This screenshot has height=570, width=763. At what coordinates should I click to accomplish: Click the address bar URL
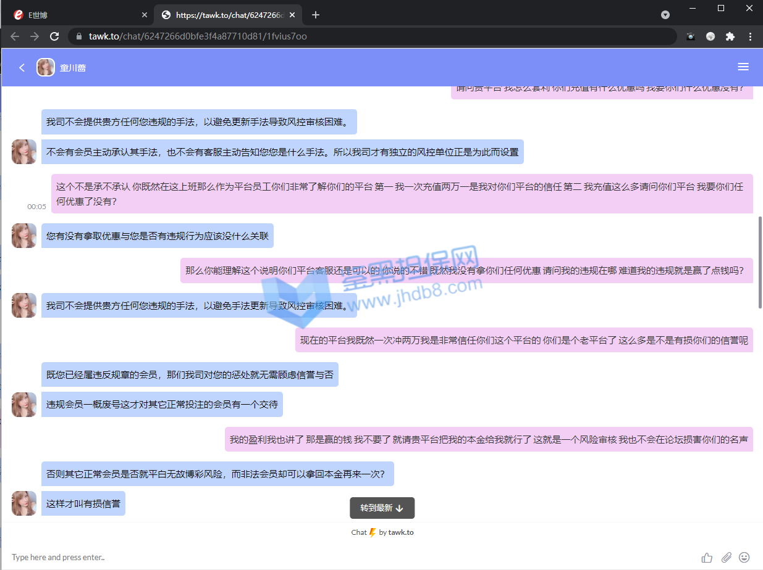click(x=198, y=36)
